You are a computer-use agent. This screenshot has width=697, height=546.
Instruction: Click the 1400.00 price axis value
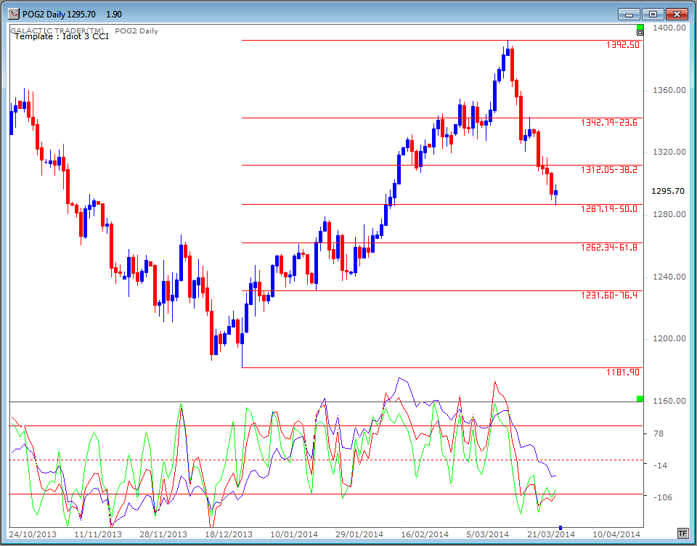click(669, 28)
